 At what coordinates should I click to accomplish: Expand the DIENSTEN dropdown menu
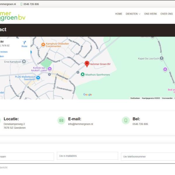tap(133, 14)
